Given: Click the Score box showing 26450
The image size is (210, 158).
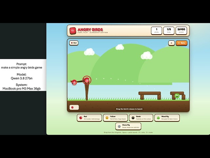Looking at the screenshot, I should tap(181, 31).
